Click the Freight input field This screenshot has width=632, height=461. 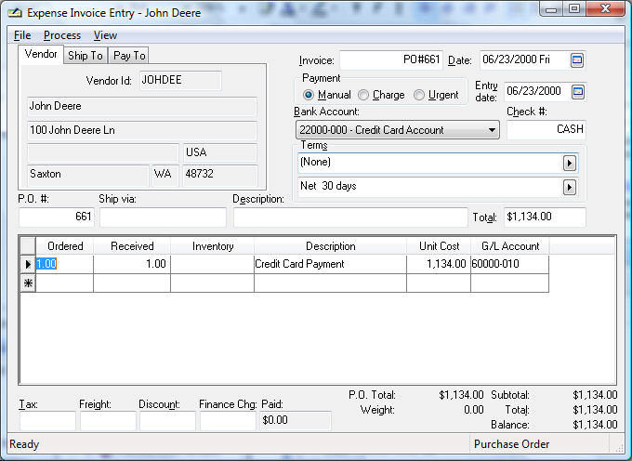pos(108,421)
